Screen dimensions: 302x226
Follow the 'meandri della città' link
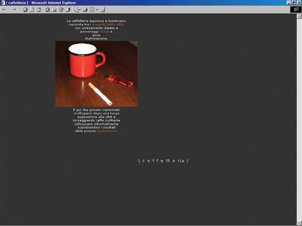pos(108,24)
